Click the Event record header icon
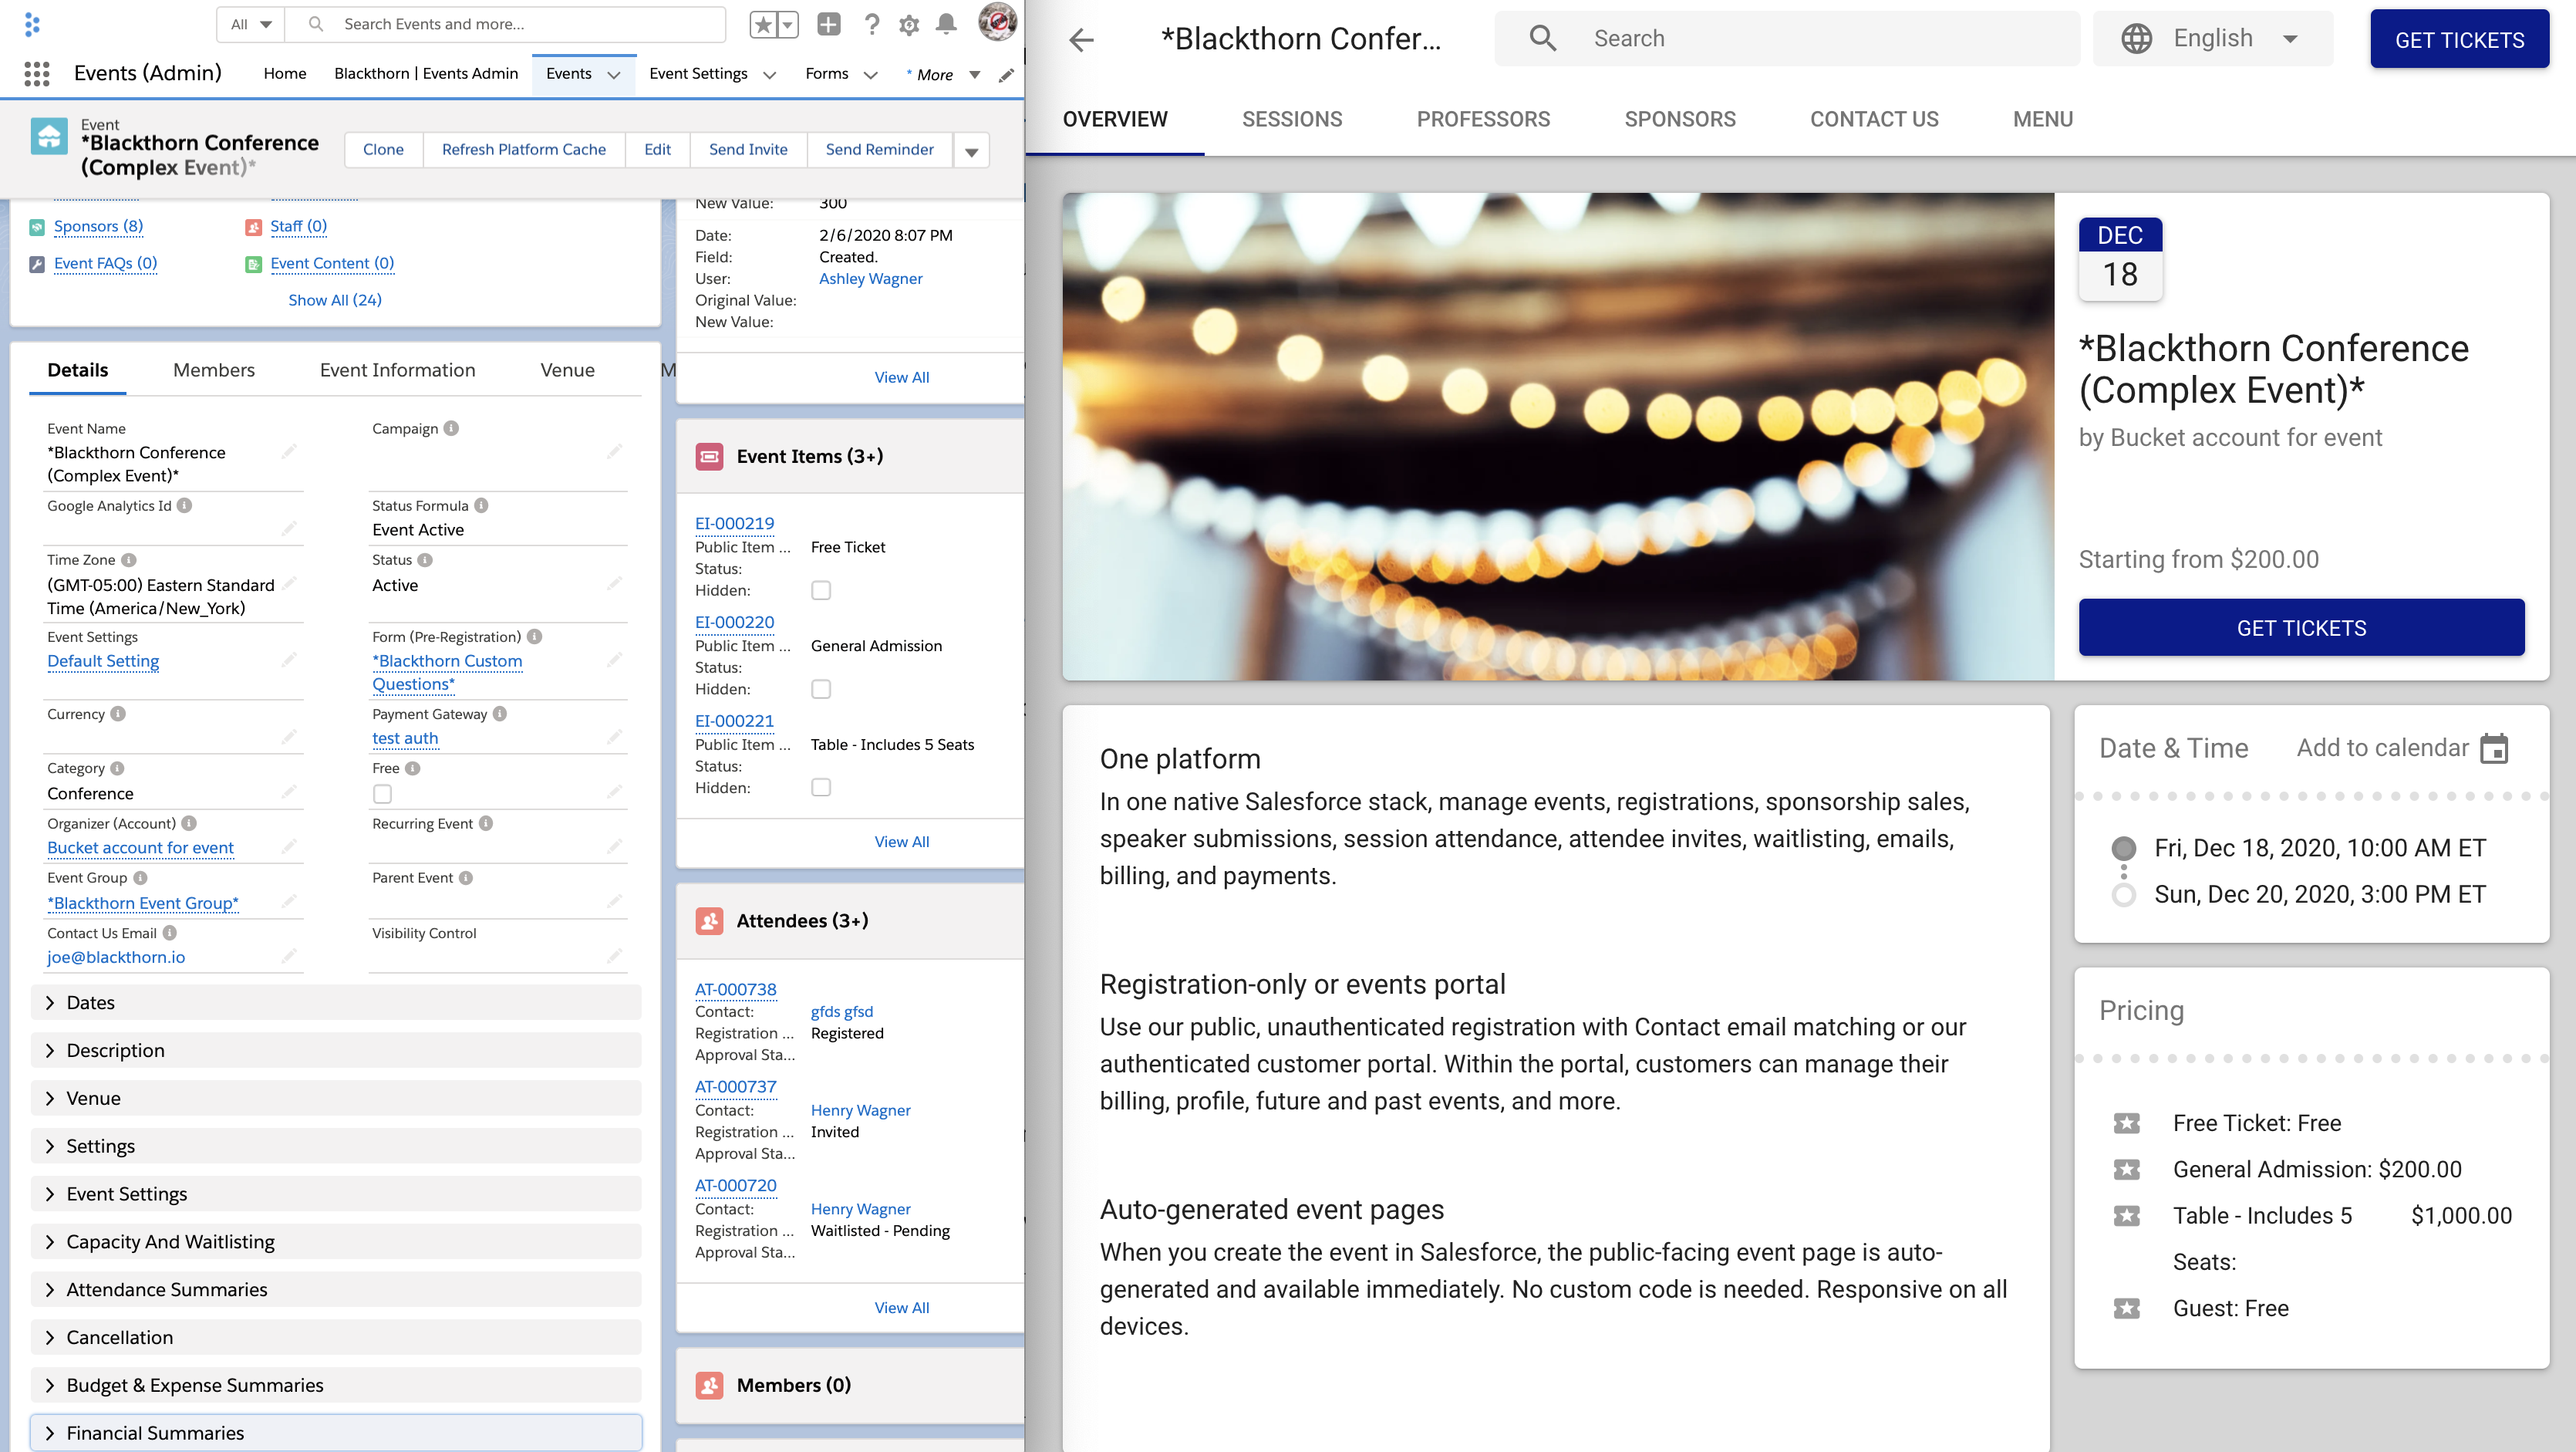Image resolution: width=2576 pixels, height=1452 pixels. pyautogui.click(x=49, y=136)
